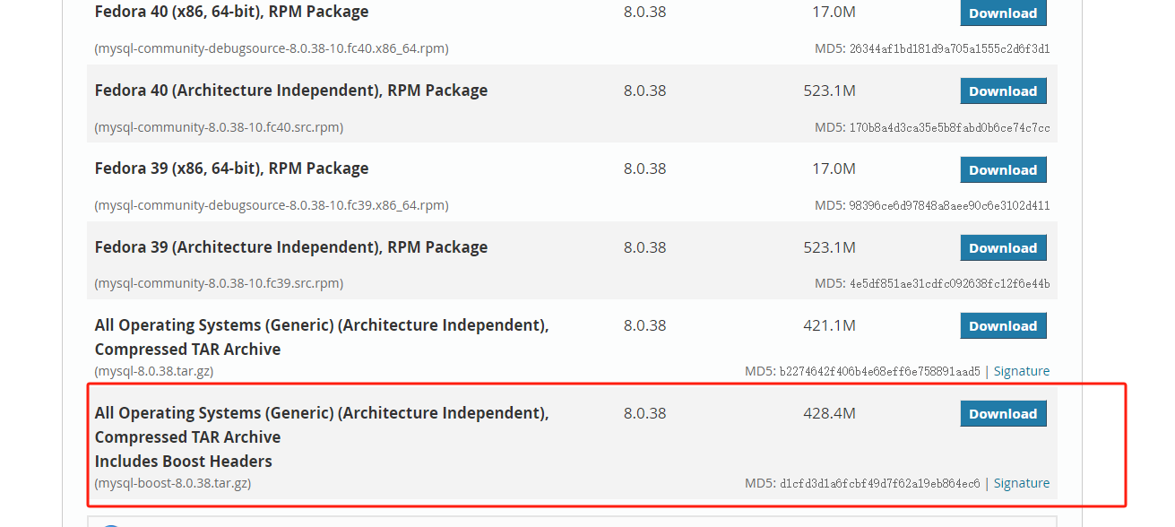
Task: Click the 8.0.38 version in Boost Headers row
Action: (645, 413)
